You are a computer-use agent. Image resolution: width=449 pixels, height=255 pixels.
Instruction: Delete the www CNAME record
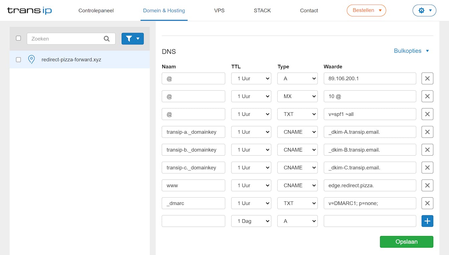tap(427, 185)
